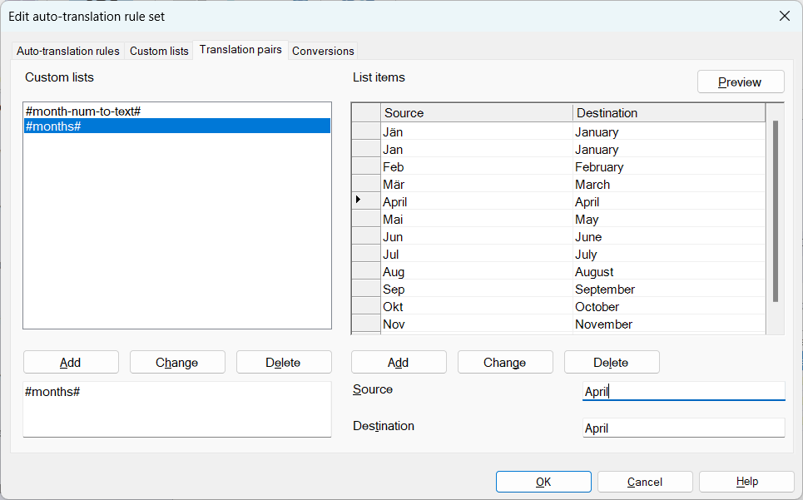Image resolution: width=803 pixels, height=500 pixels.
Task: Select the Jun source cell
Action: pos(476,236)
